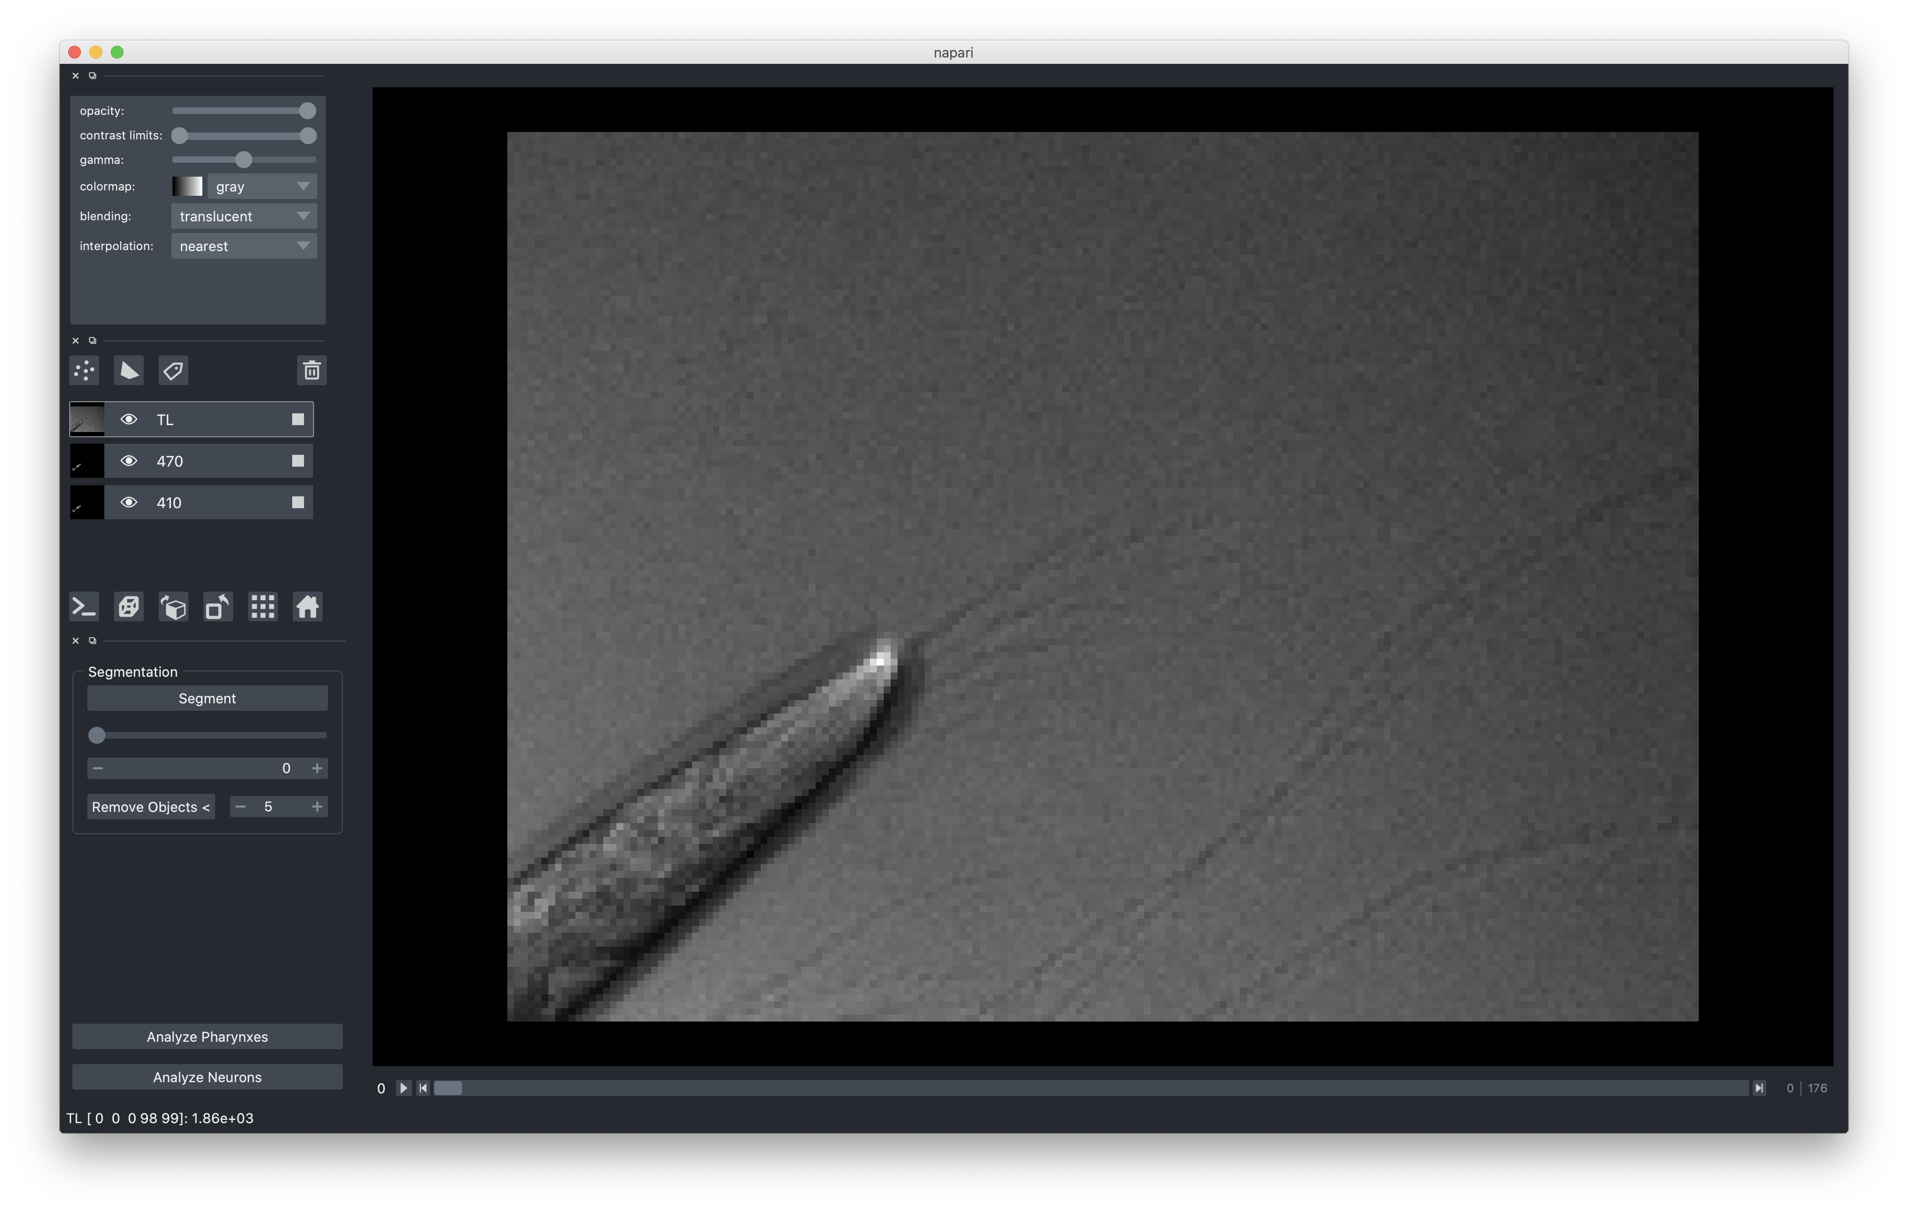
Task: Transpose dimensions icon
Action: point(218,607)
